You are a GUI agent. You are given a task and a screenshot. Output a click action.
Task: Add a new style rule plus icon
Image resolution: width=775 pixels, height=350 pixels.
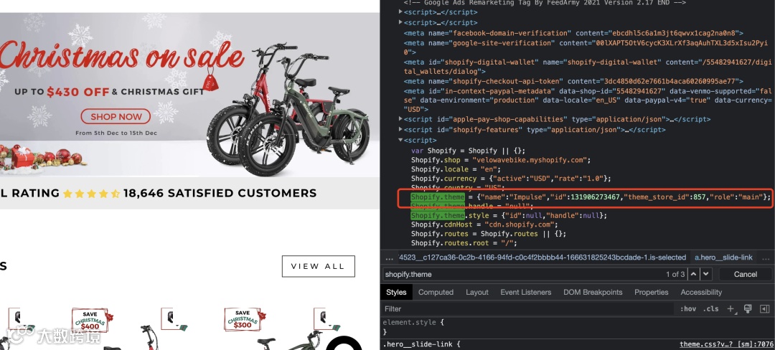[x=731, y=308]
